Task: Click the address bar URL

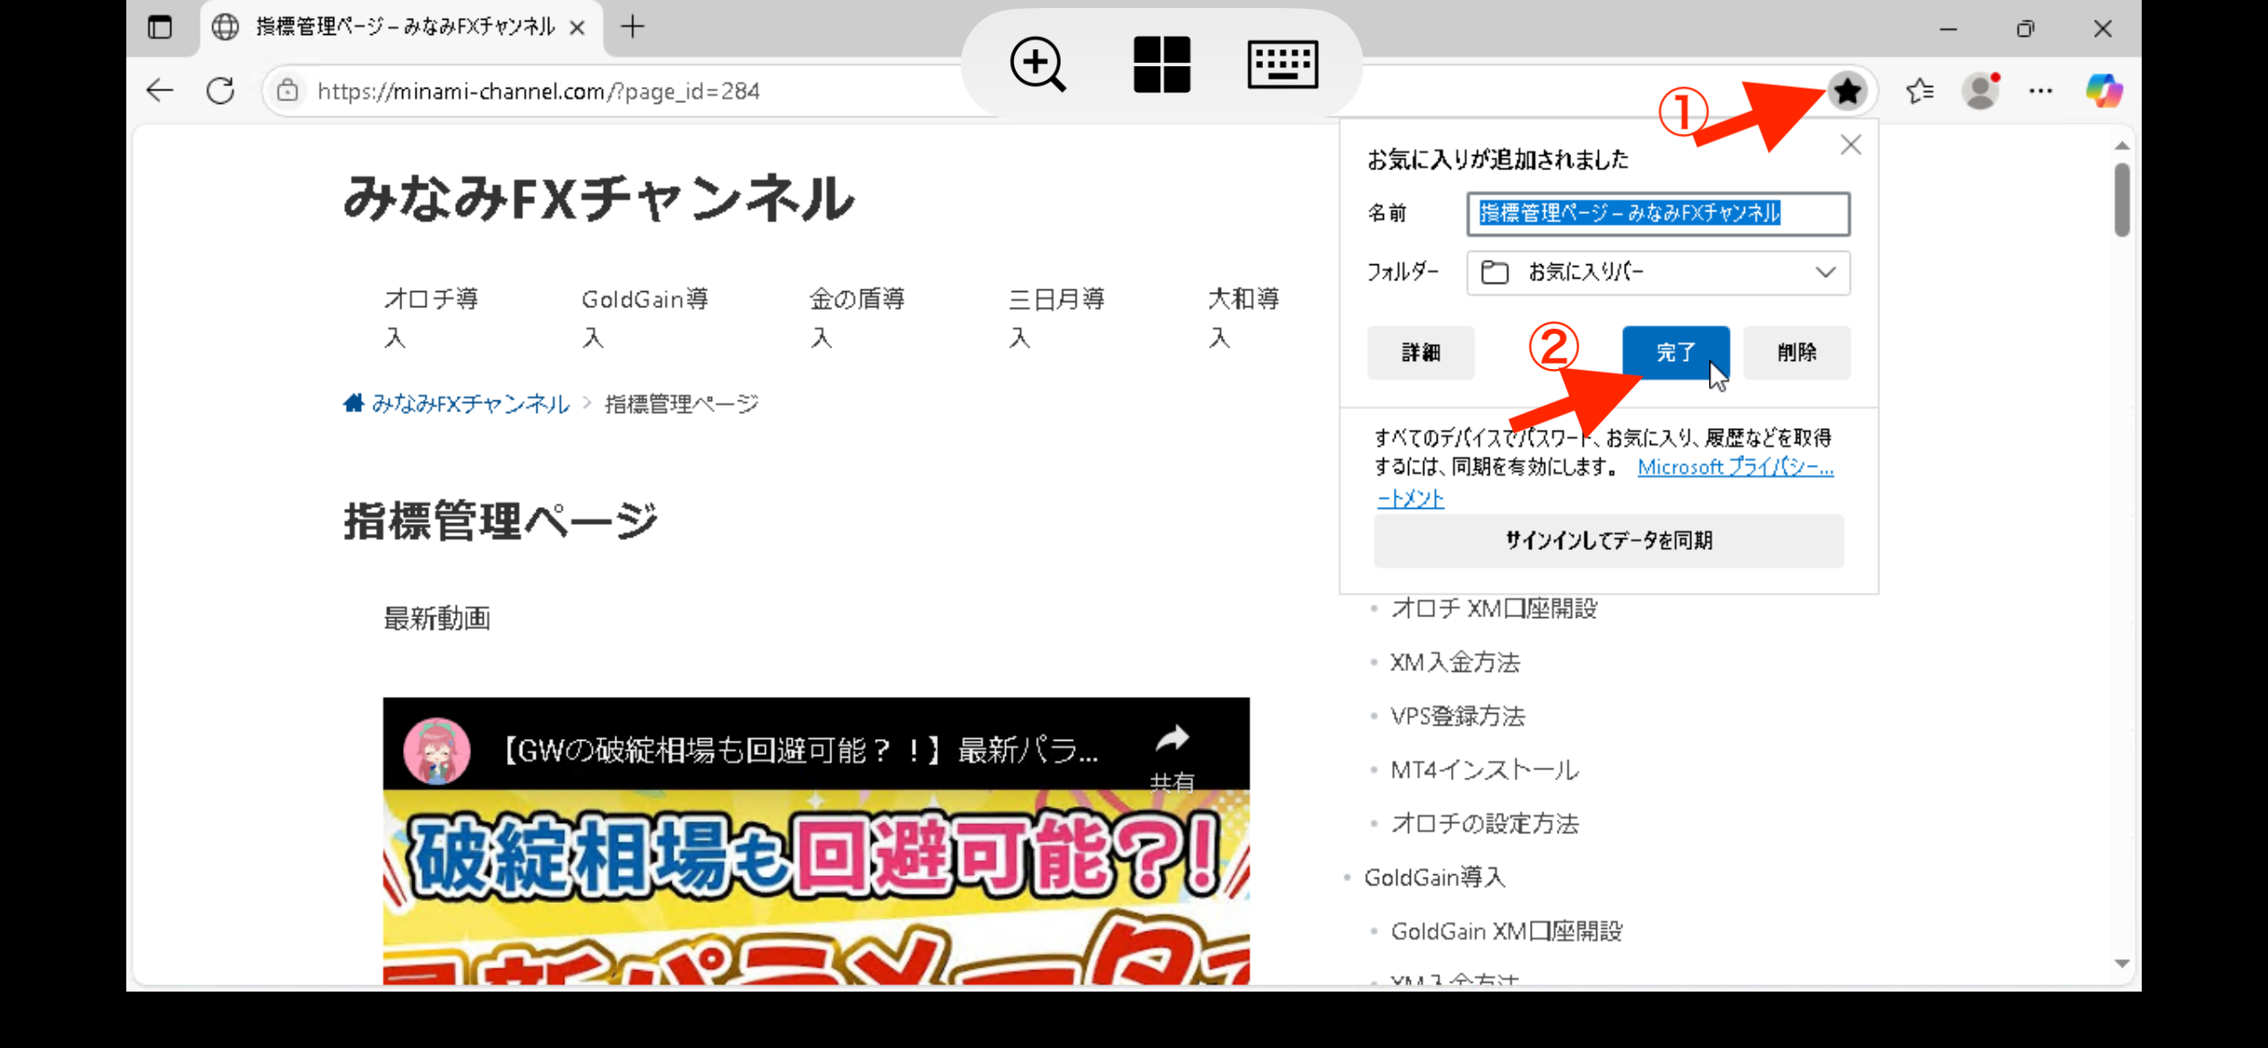Action: tap(538, 91)
